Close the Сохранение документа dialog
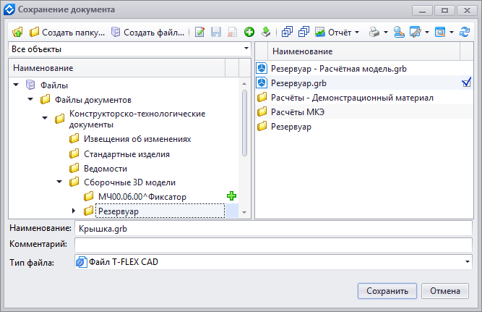 tap(467, 11)
